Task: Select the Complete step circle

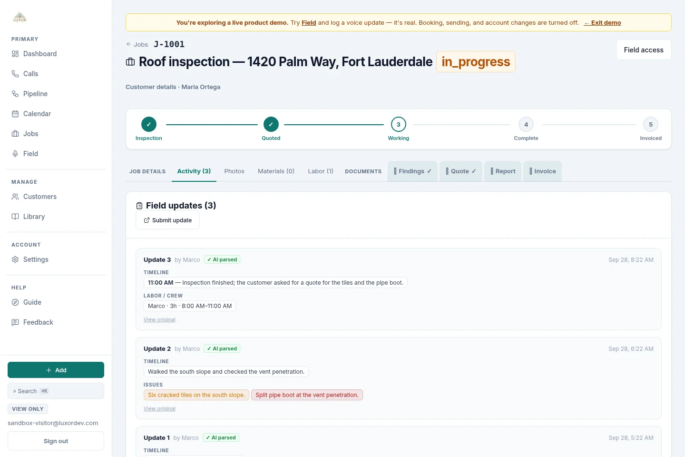Action: [x=526, y=124]
